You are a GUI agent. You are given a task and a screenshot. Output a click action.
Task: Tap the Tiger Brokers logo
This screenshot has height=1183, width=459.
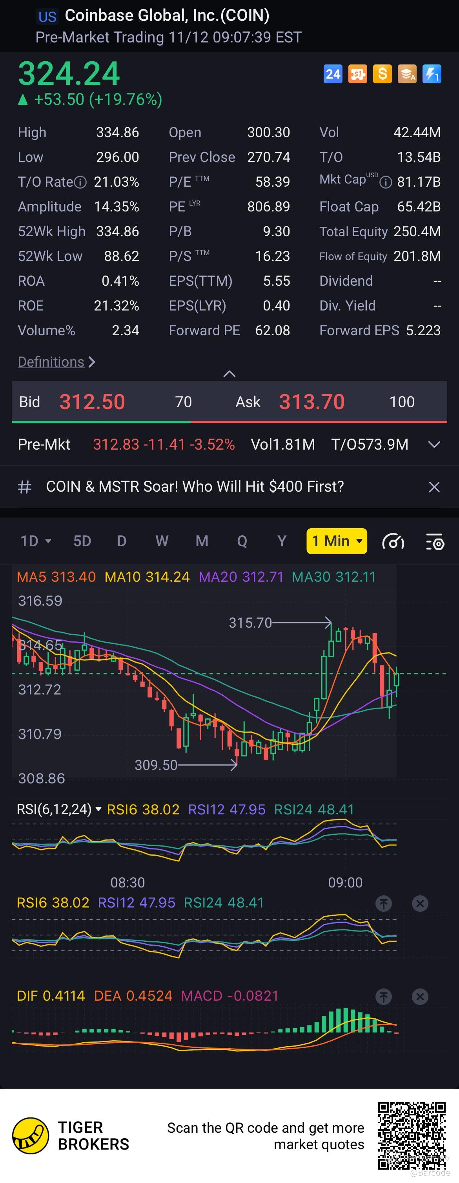coord(30,1136)
